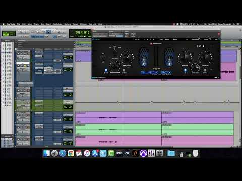
Task: Toggle the blue Air In button
Action: point(185,70)
